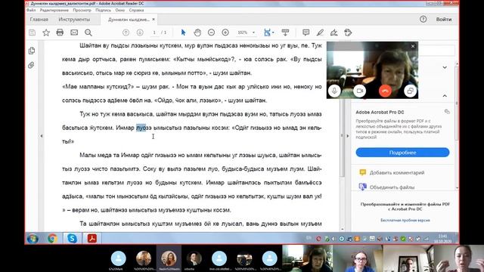Select participant video with glasses woman
484x272 pixels.
point(358,258)
